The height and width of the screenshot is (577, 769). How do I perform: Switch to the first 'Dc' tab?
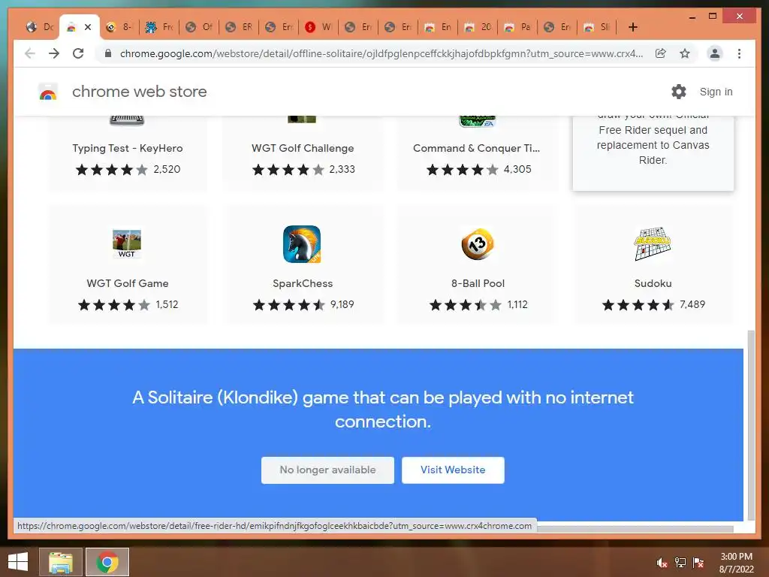coord(40,27)
